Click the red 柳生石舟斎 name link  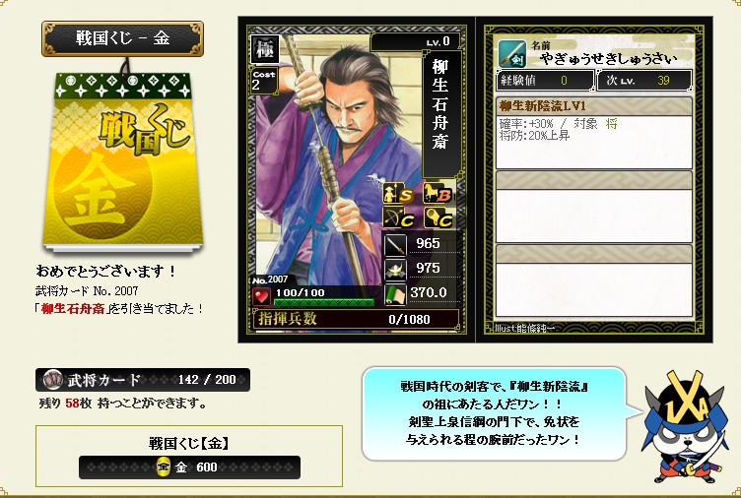coord(73,309)
